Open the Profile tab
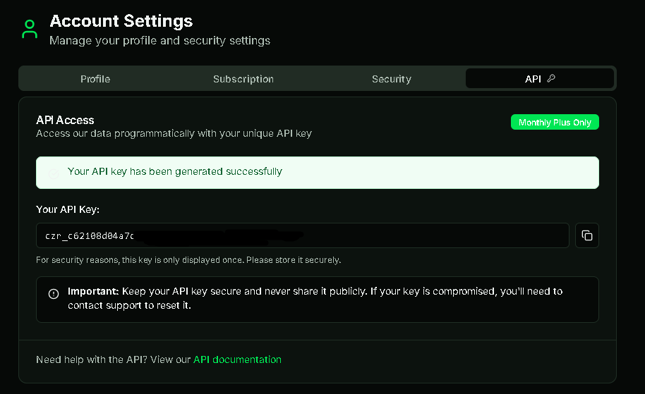This screenshot has height=394, width=645. click(95, 79)
